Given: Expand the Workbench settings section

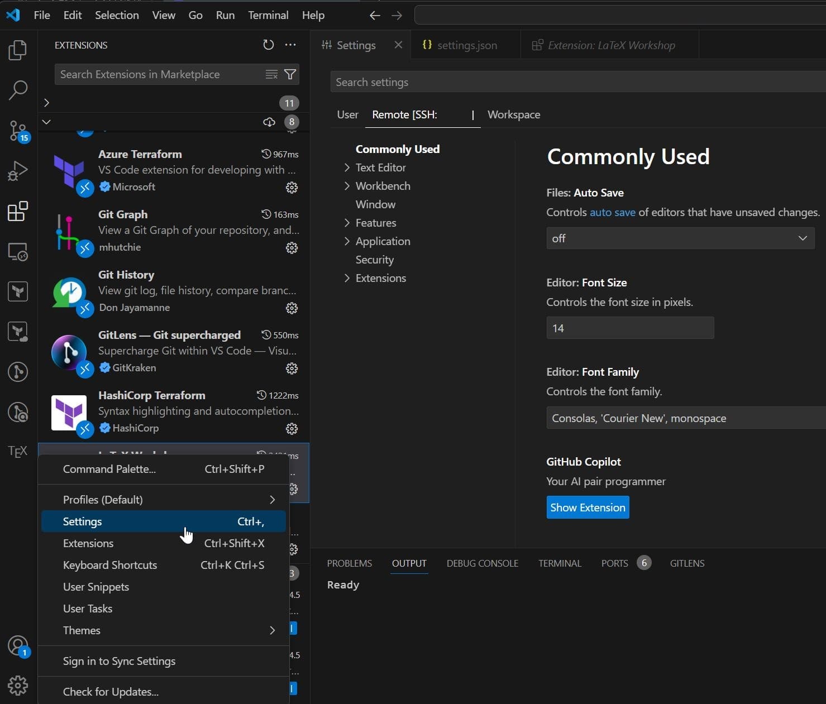Looking at the screenshot, I should pos(383,186).
